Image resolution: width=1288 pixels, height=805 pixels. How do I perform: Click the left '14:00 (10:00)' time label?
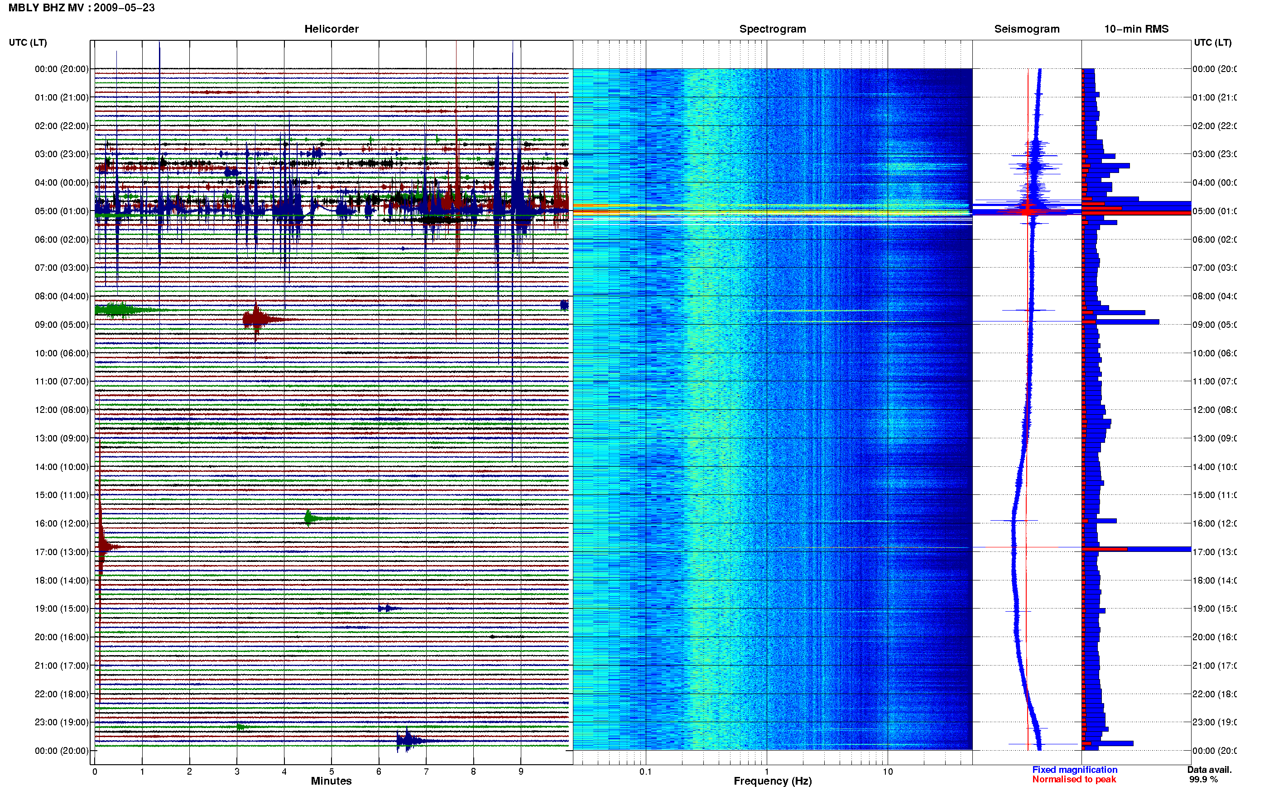62,467
